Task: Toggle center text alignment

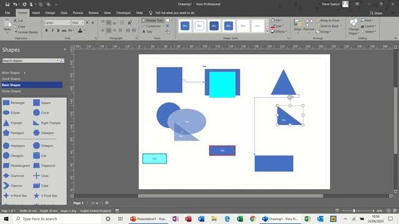Action: [x=108, y=30]
